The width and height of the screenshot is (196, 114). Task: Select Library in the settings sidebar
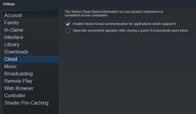(30, 44)
